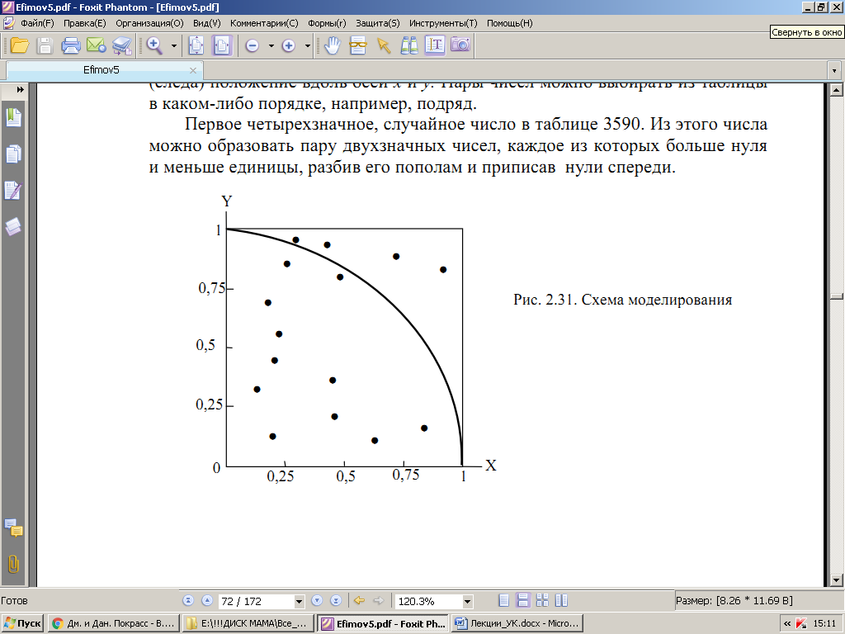Close the Efimov5 tab
845x634 pixels.
coord(193,70)
